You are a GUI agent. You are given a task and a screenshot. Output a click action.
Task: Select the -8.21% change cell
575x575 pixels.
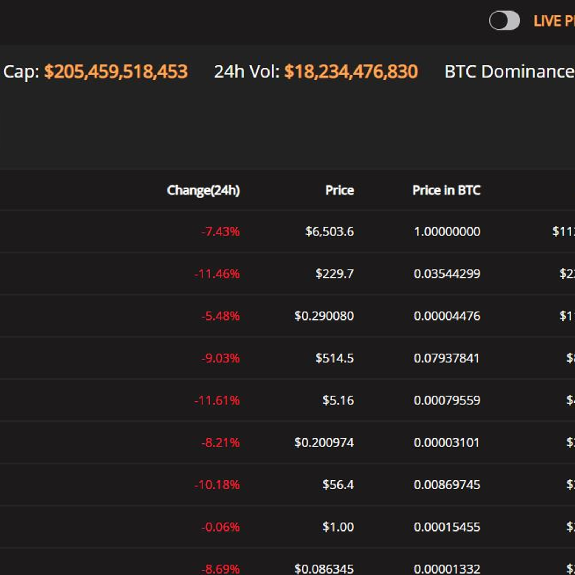[x=220, y=442]
